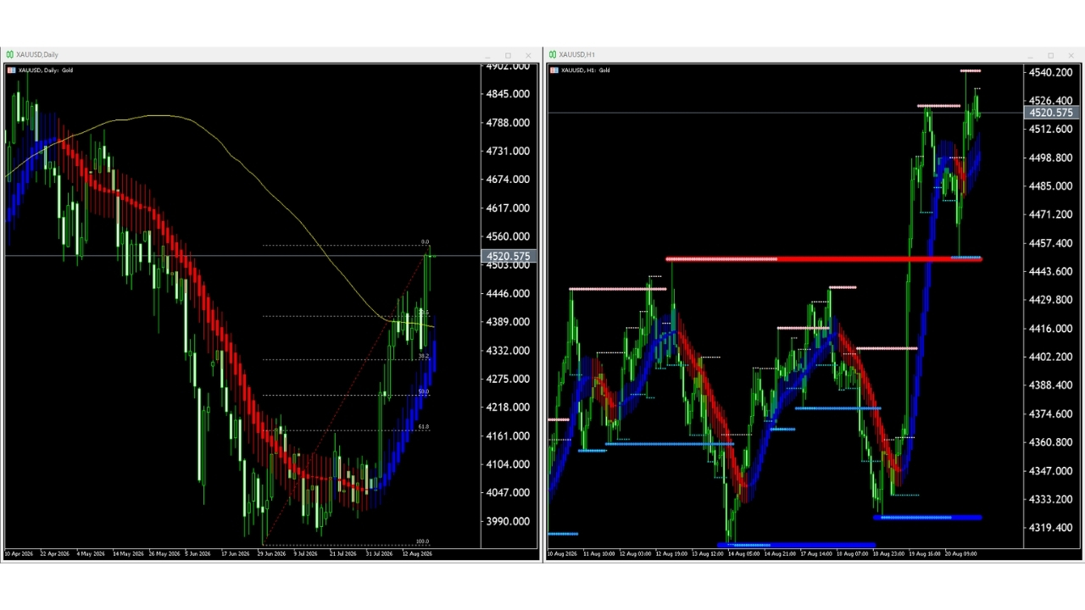Viewport: 1085px width, 610px height.
Task: Select the thick blue support line on H1 chart
Action: (x=927, y=517)
